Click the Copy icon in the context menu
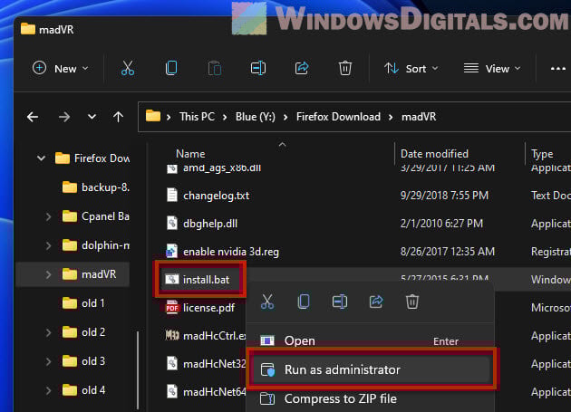 coord(304,302)
